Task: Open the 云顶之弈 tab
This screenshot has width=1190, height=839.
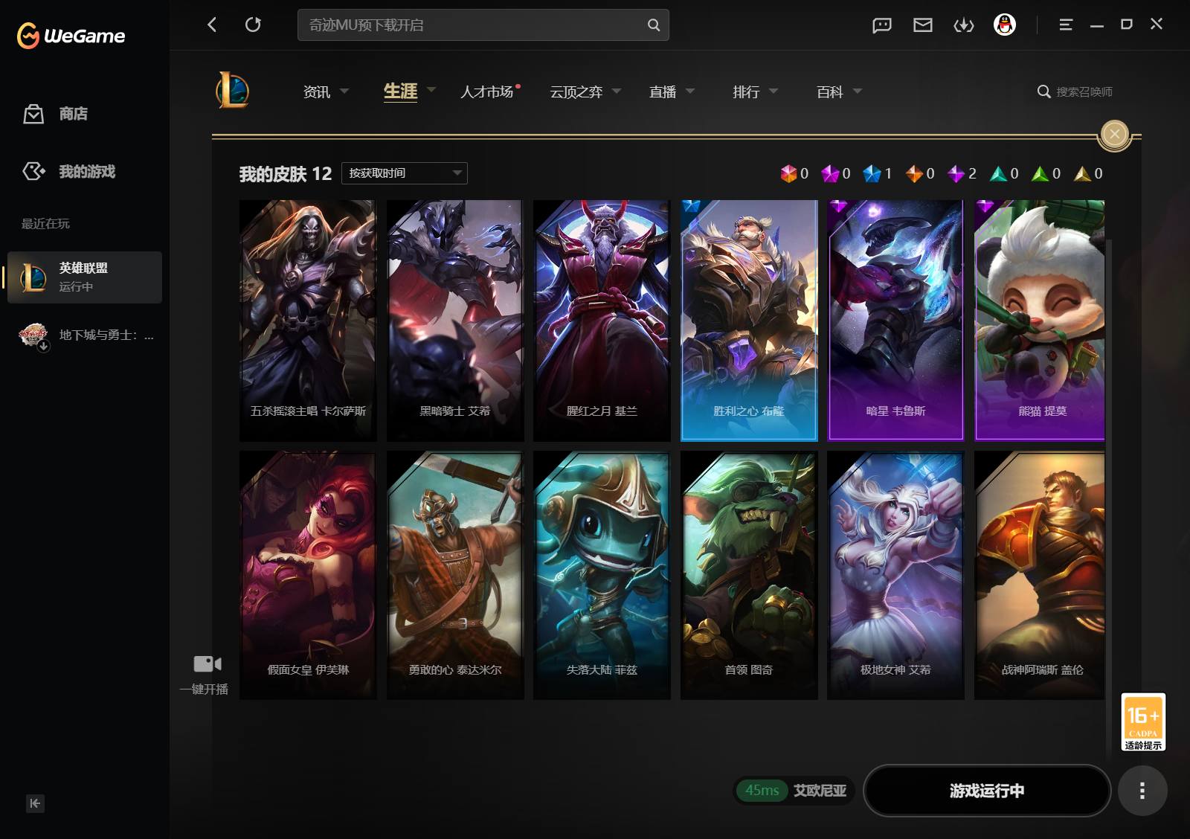Action: (576, 91)
